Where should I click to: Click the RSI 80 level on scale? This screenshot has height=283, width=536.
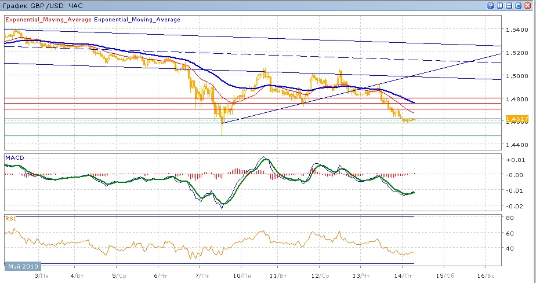509,218
